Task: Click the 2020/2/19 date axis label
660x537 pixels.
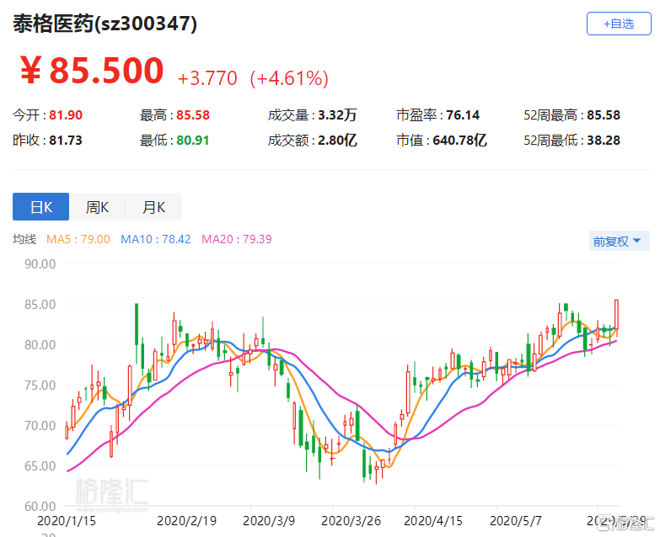Action: click(186, 521)
